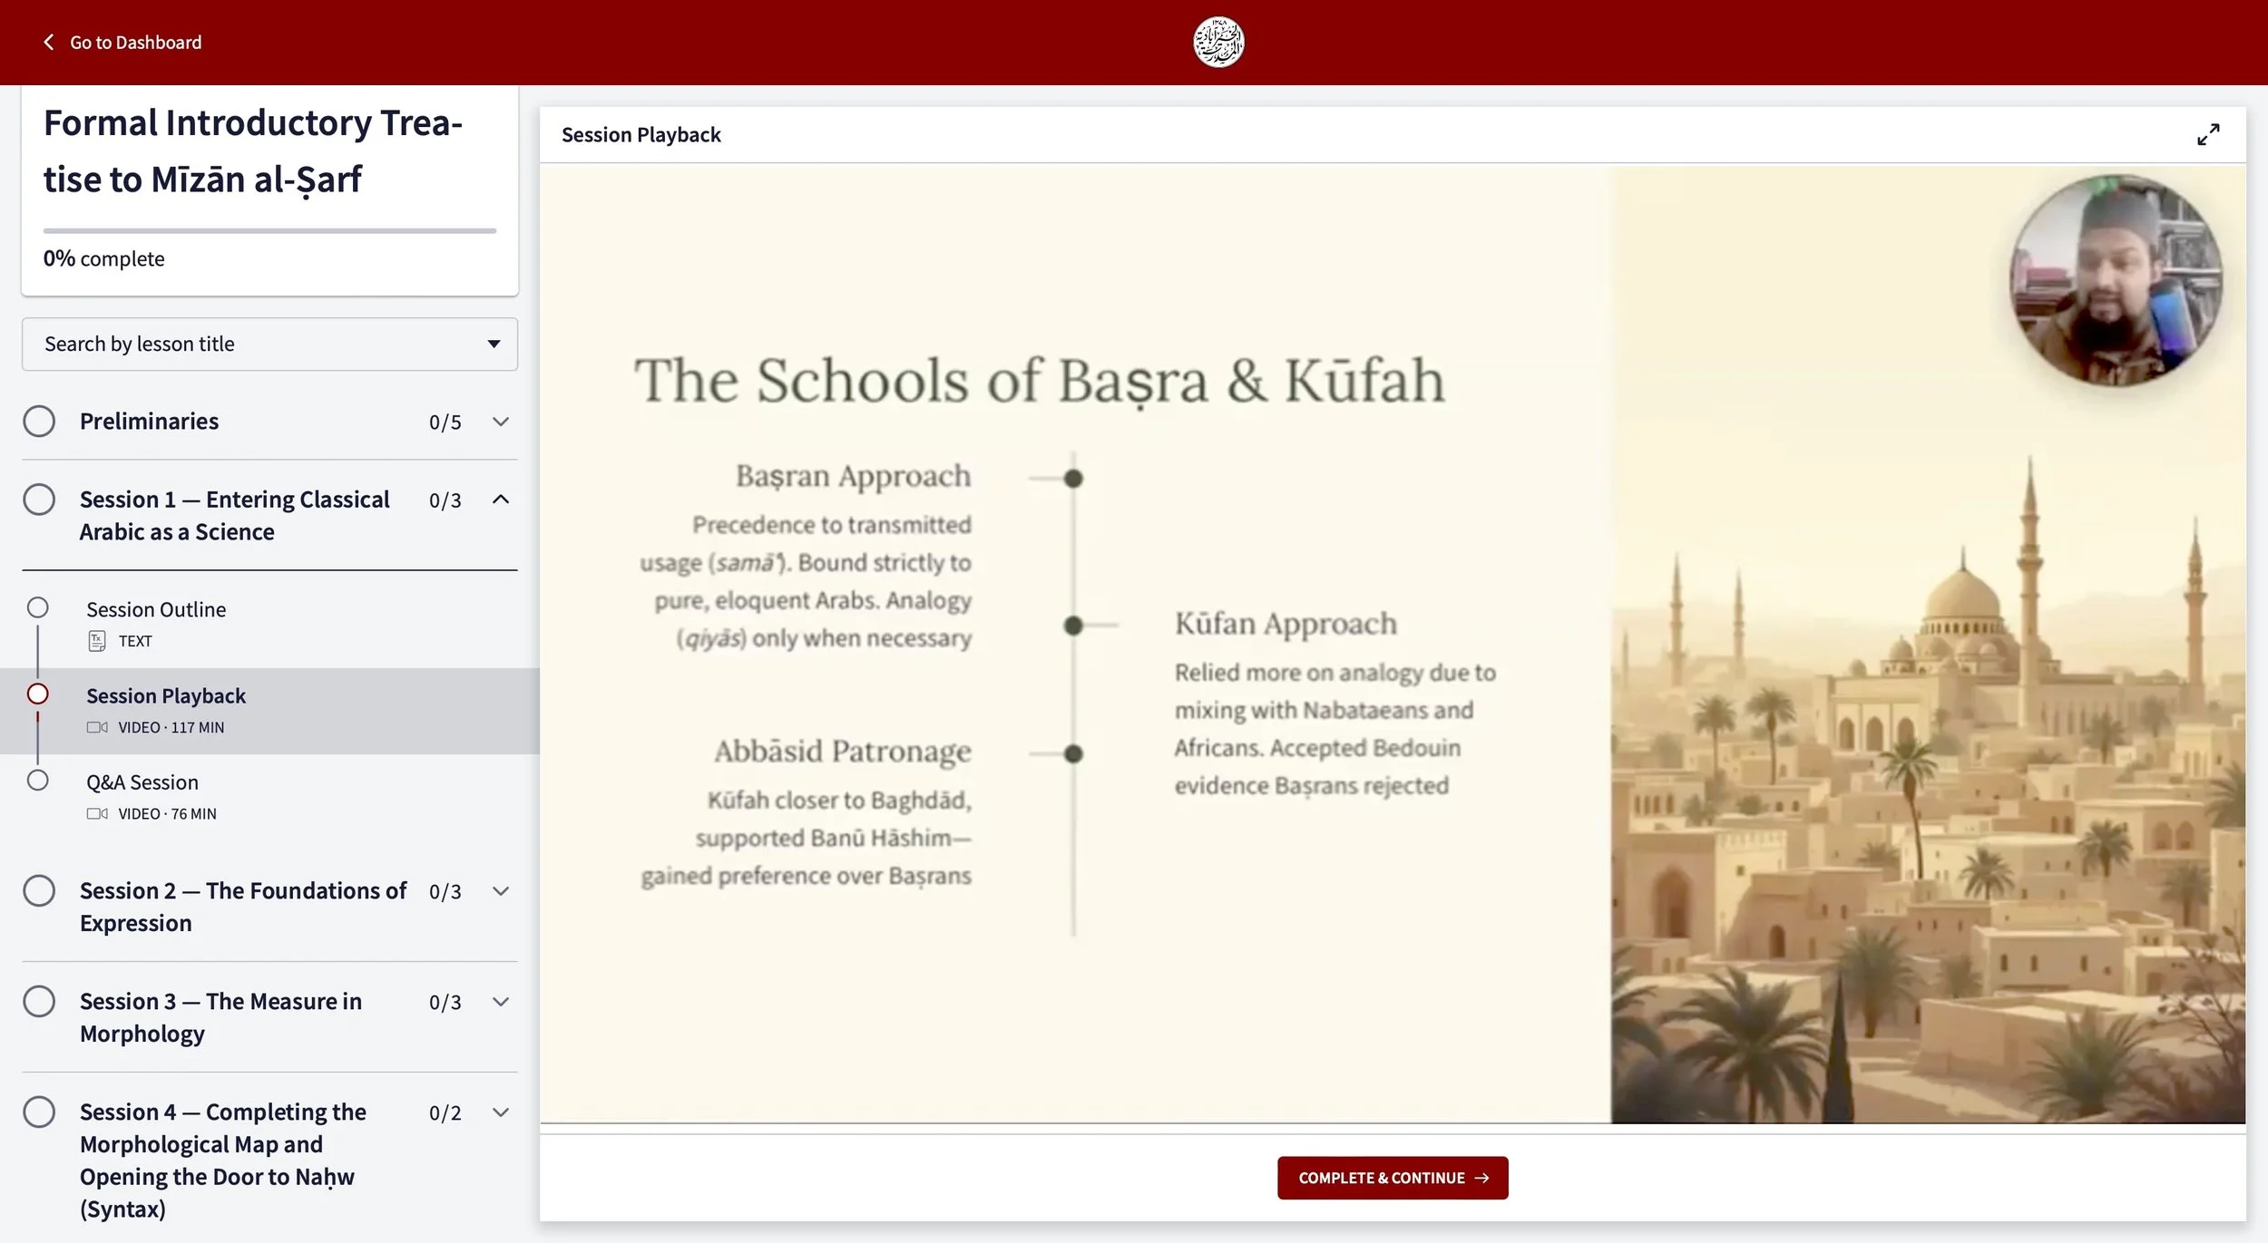Toggle the Q&A Session completion circle

click(37, 780)
